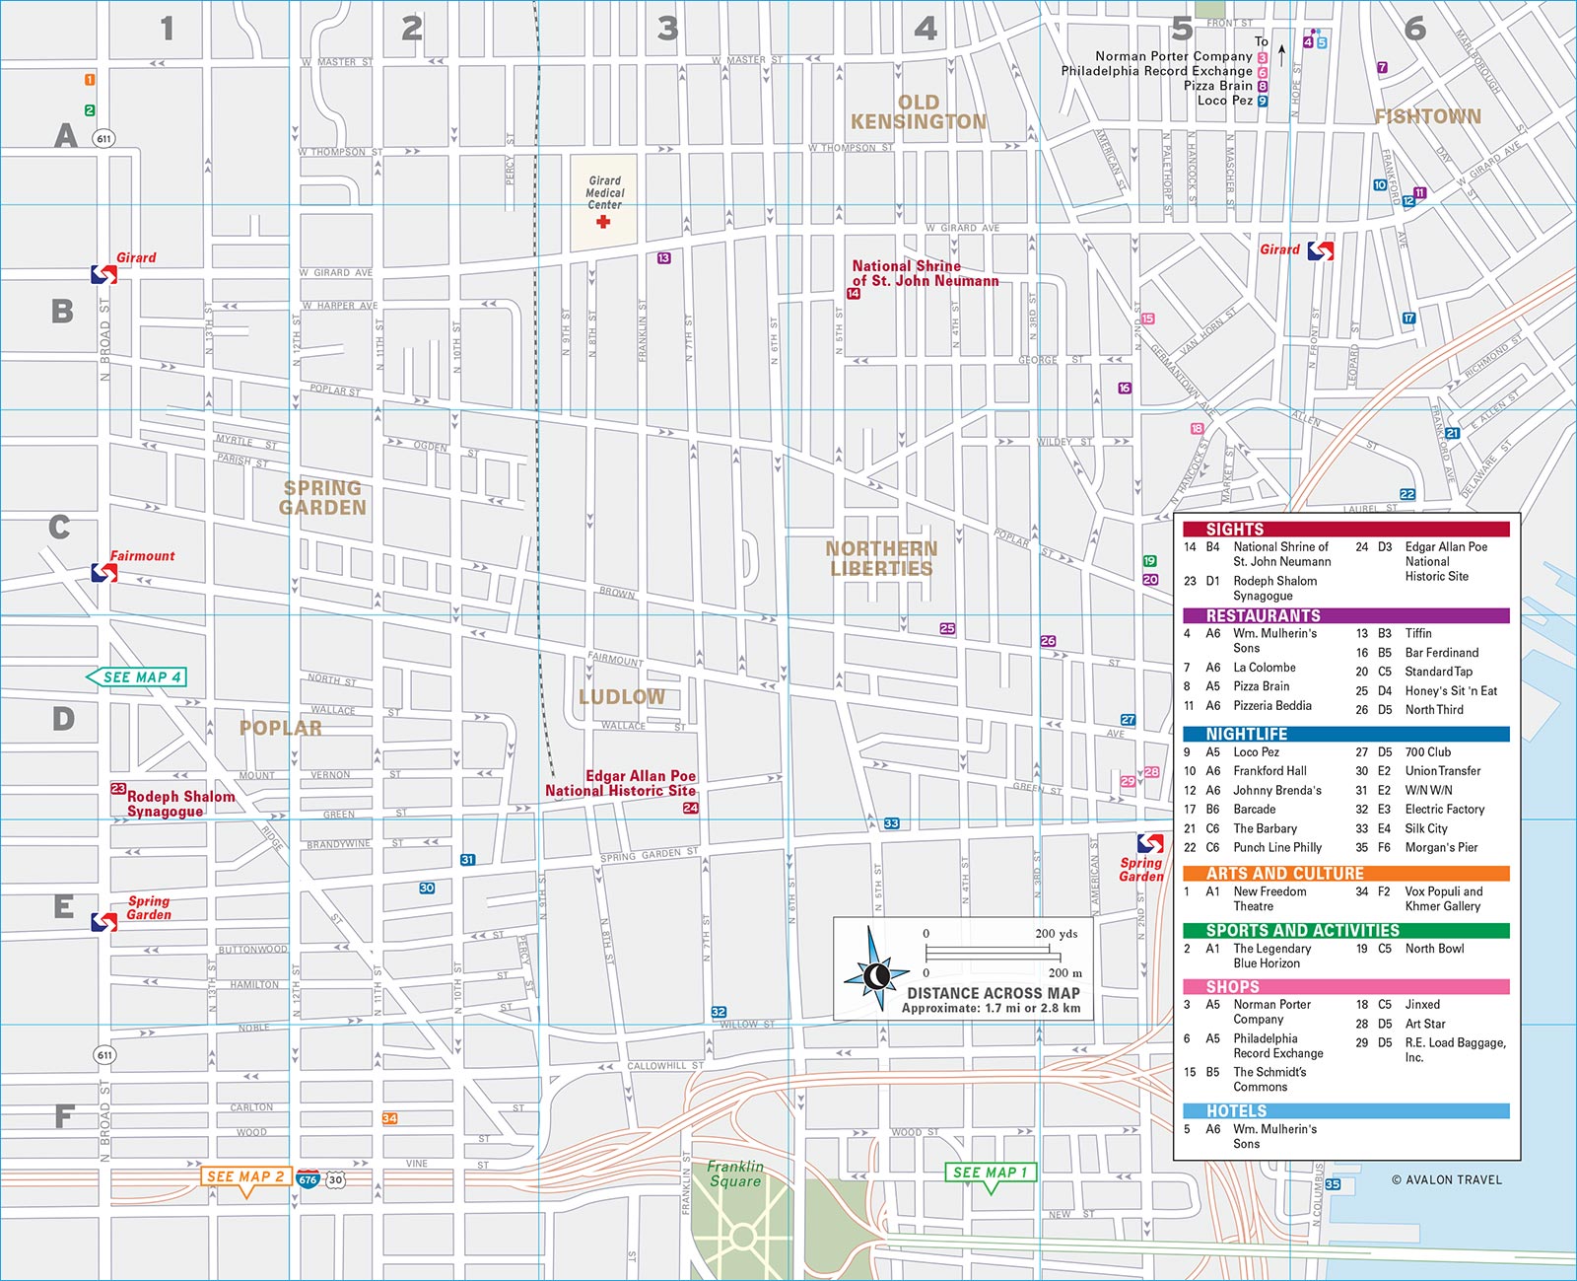Click purple marker 26 on N 3rd St
The height and width of the screenshot is (1281, 1577).
click(x=1048, y=641)
